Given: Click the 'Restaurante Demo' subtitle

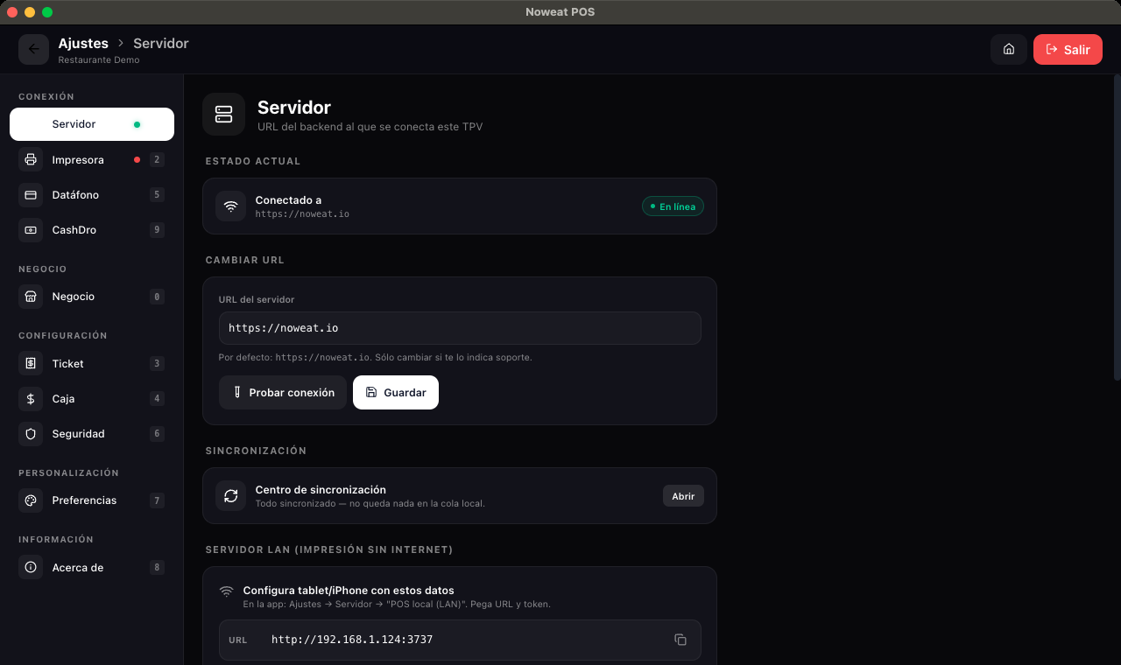Looking at the screenshot, I should click(99, 59).
